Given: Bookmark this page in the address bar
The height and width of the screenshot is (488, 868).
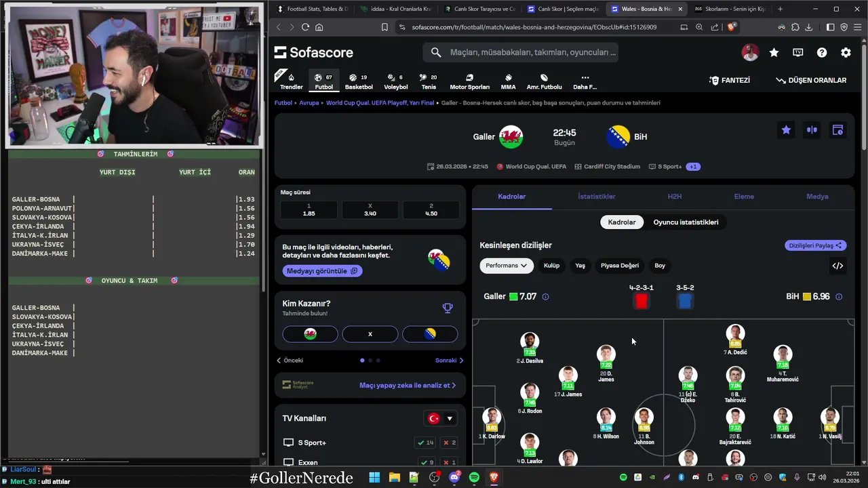Looking at the screenshot, I should [x=384, y=27].
